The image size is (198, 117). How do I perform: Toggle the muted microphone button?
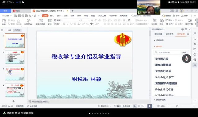187,58
